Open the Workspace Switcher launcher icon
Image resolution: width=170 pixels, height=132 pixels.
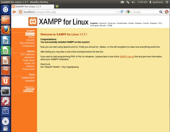(5, 112)
